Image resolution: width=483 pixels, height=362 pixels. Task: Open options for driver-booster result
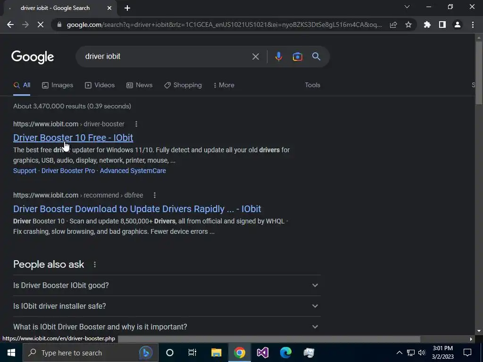click(136, 124)
